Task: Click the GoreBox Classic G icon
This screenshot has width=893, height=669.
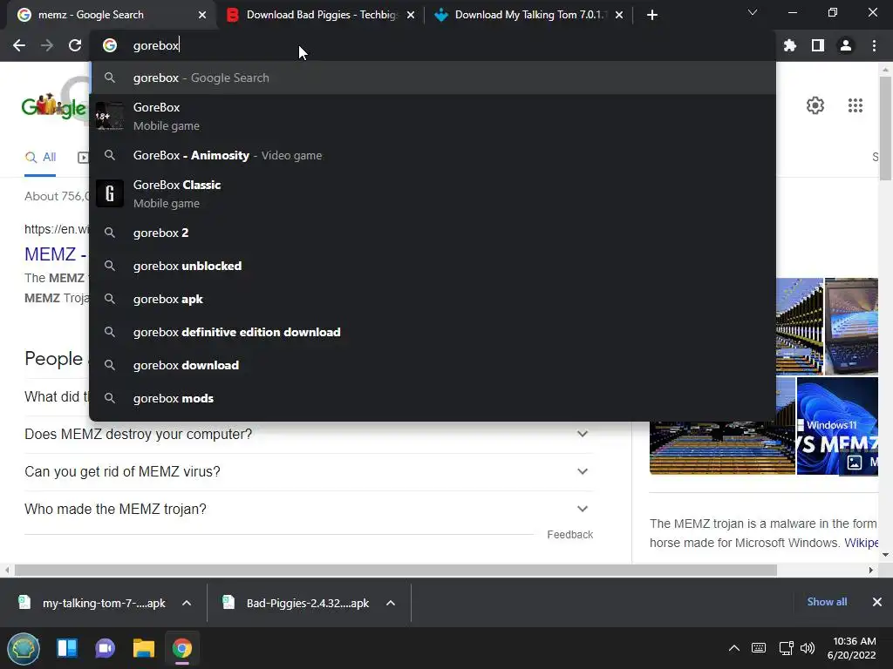Action: click(109, 193)
